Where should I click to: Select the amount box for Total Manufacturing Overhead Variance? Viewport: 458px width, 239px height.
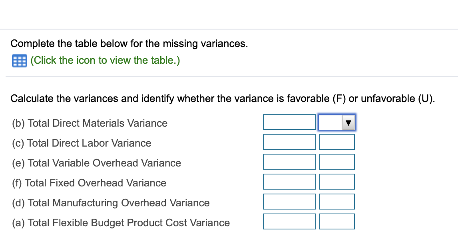pyautogui.click(x=289, y=201)
